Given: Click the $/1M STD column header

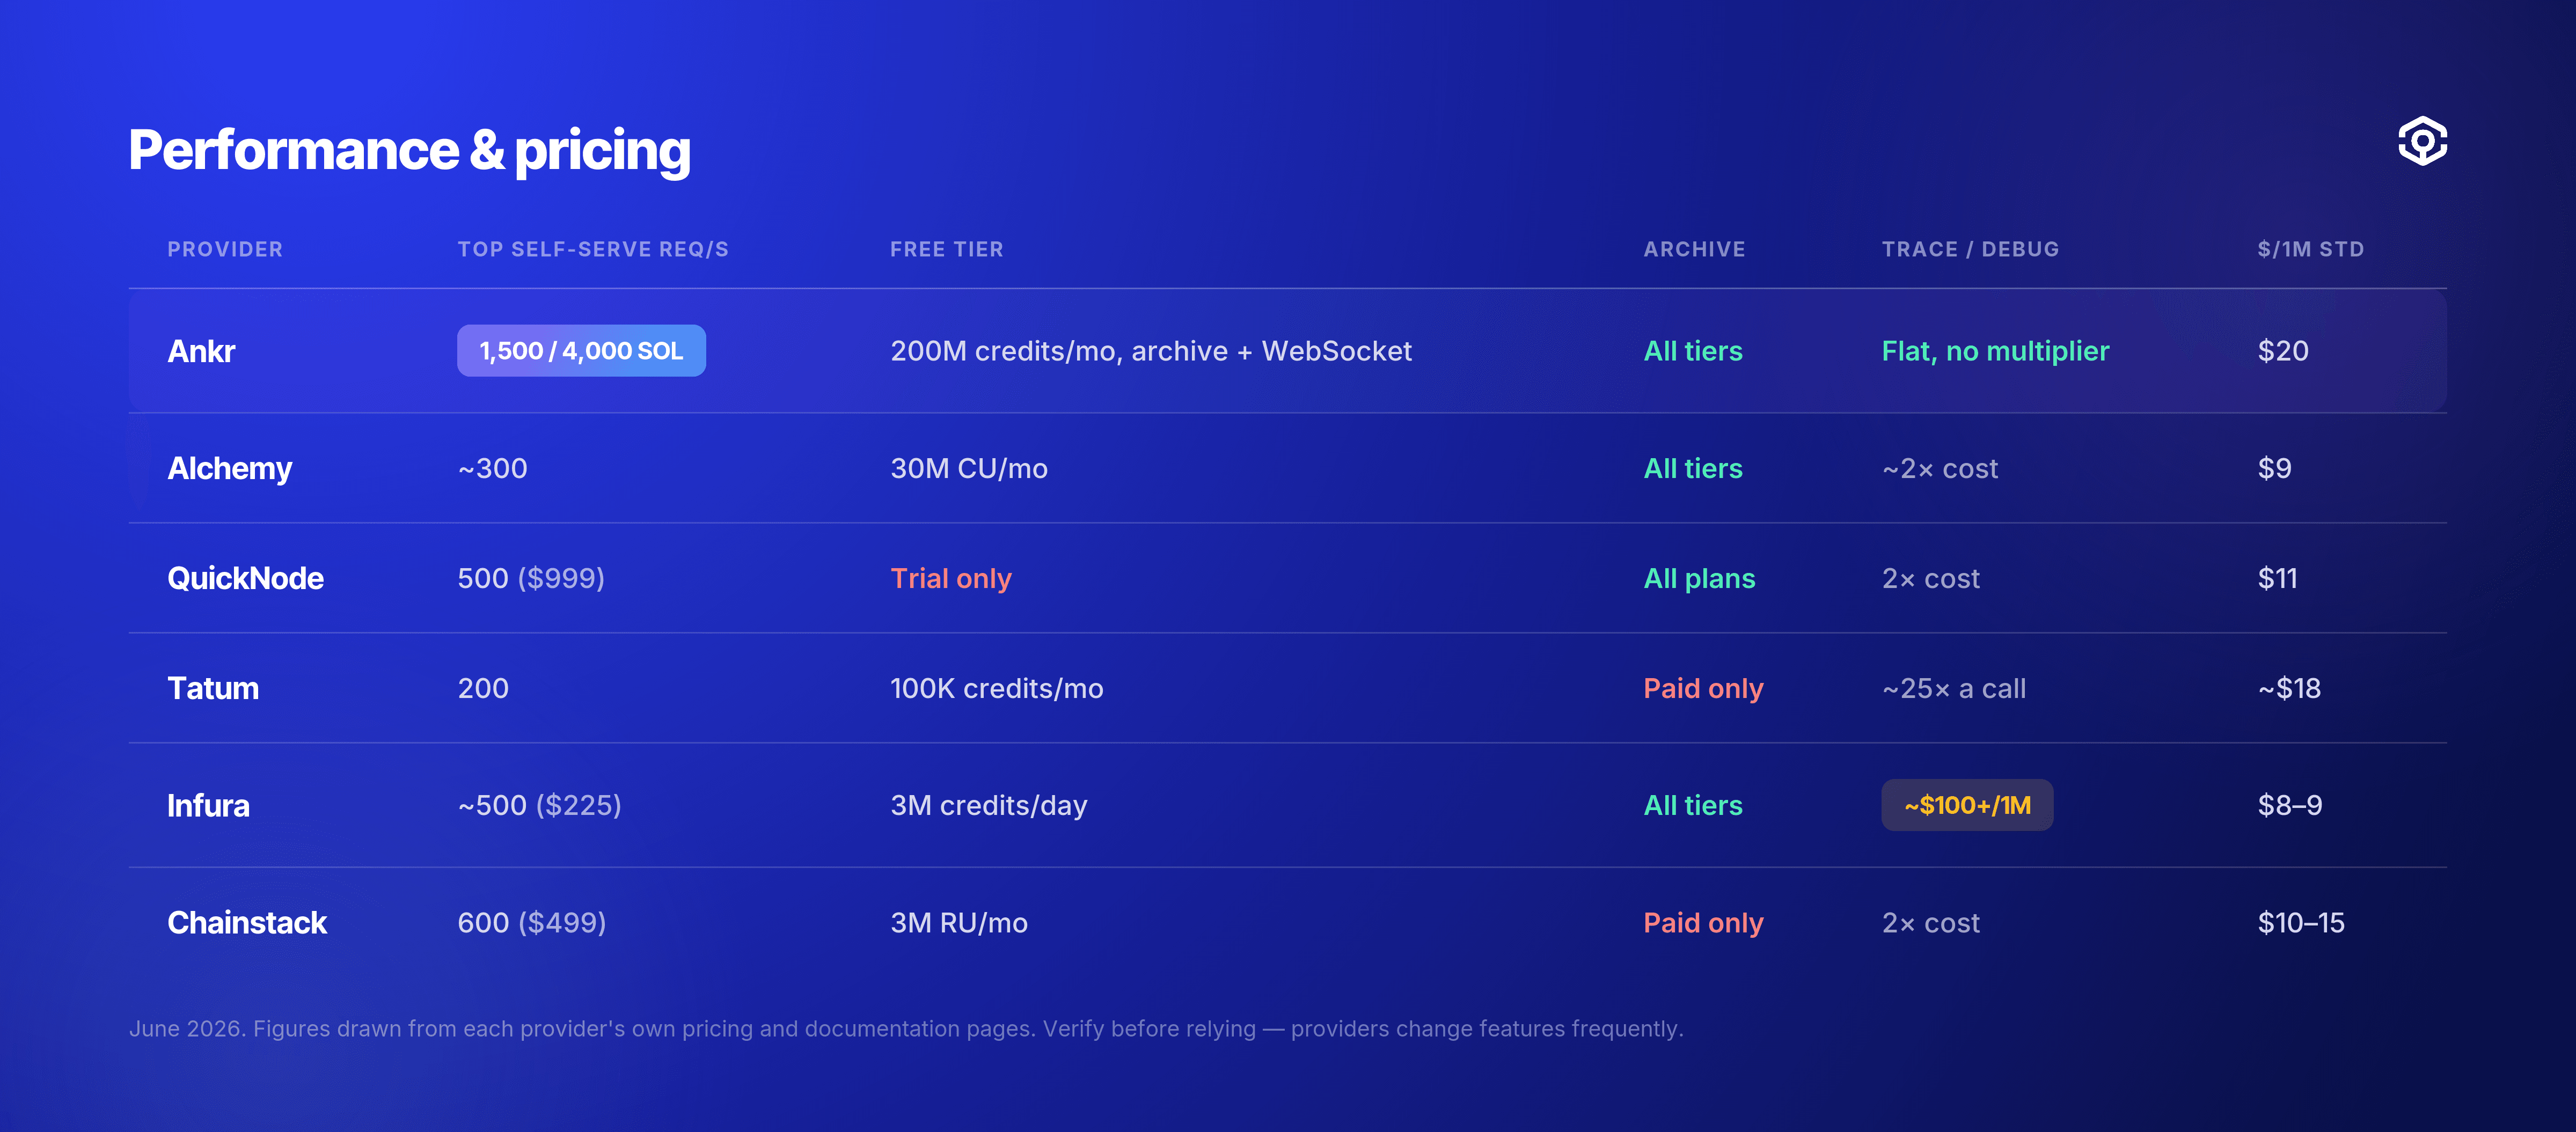Looking at the screenshot, I should point(2310,249).
